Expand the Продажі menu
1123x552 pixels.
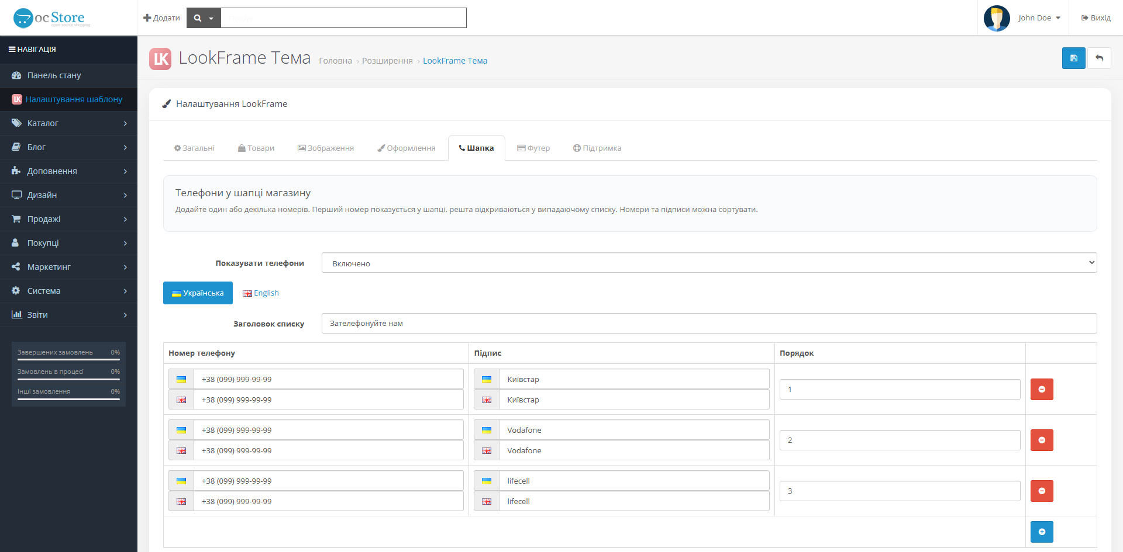click(68, 219)
